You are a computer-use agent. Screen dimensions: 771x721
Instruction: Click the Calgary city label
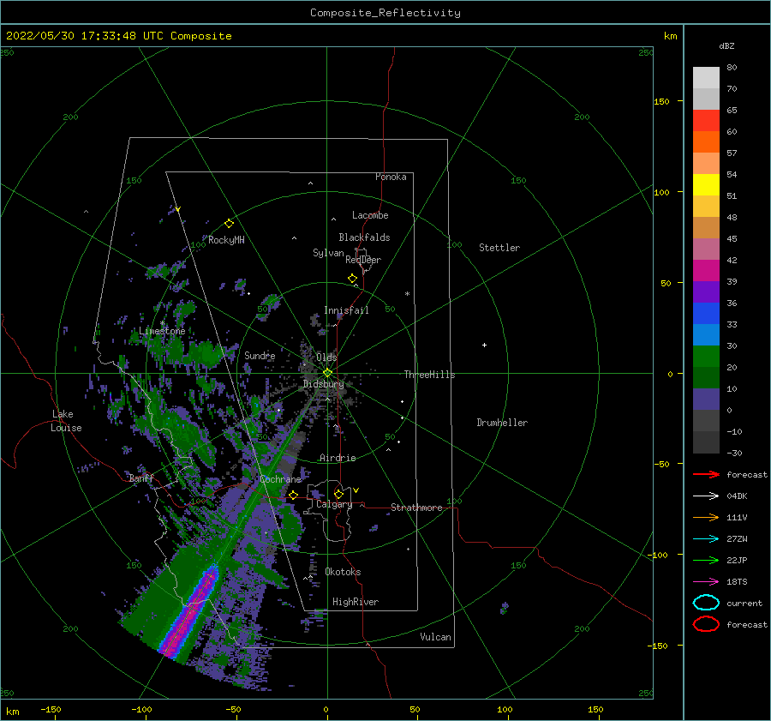tap(334, 504)
